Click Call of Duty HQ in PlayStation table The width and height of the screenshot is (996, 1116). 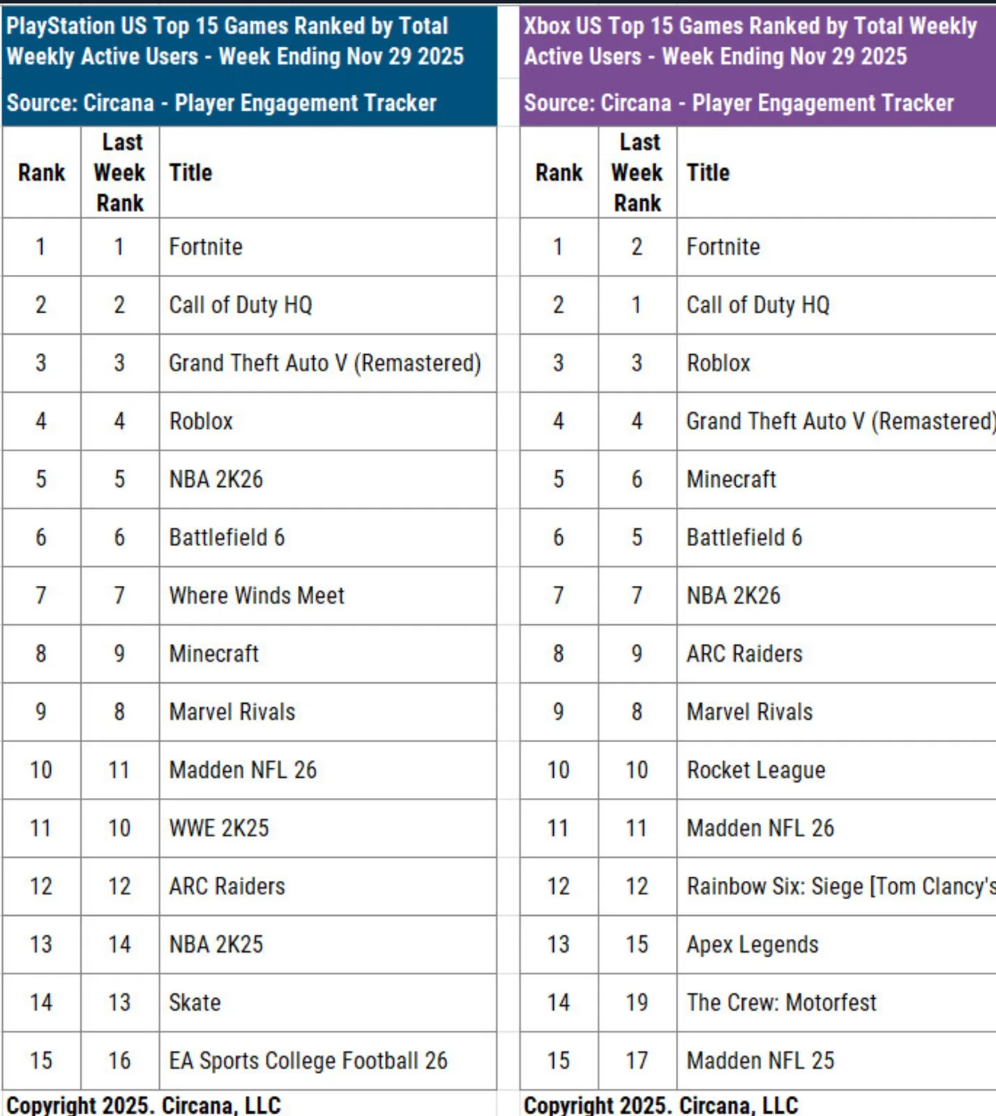pos(241,305)
